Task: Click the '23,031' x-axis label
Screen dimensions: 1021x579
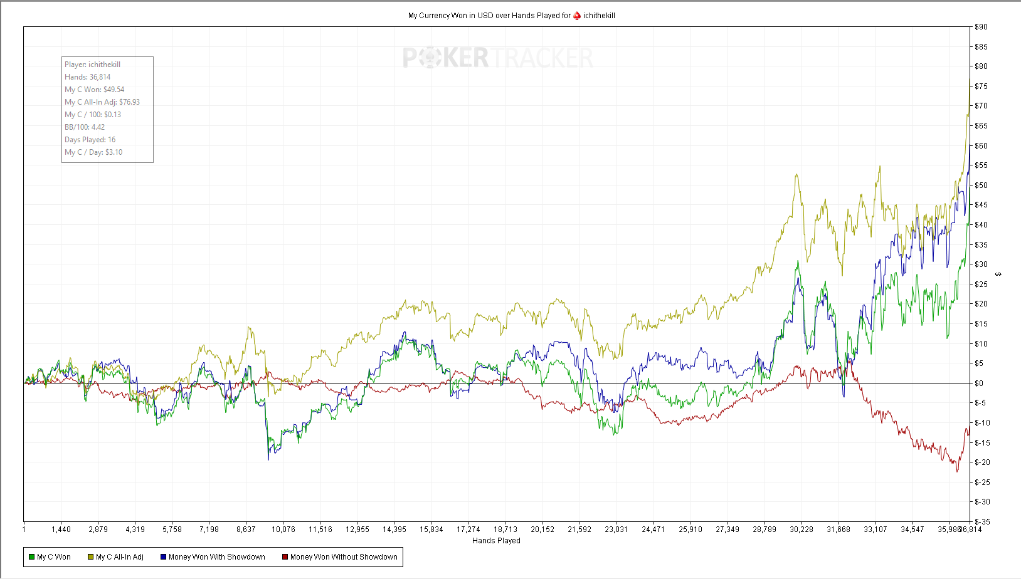Action: click(x=616, y=529)
